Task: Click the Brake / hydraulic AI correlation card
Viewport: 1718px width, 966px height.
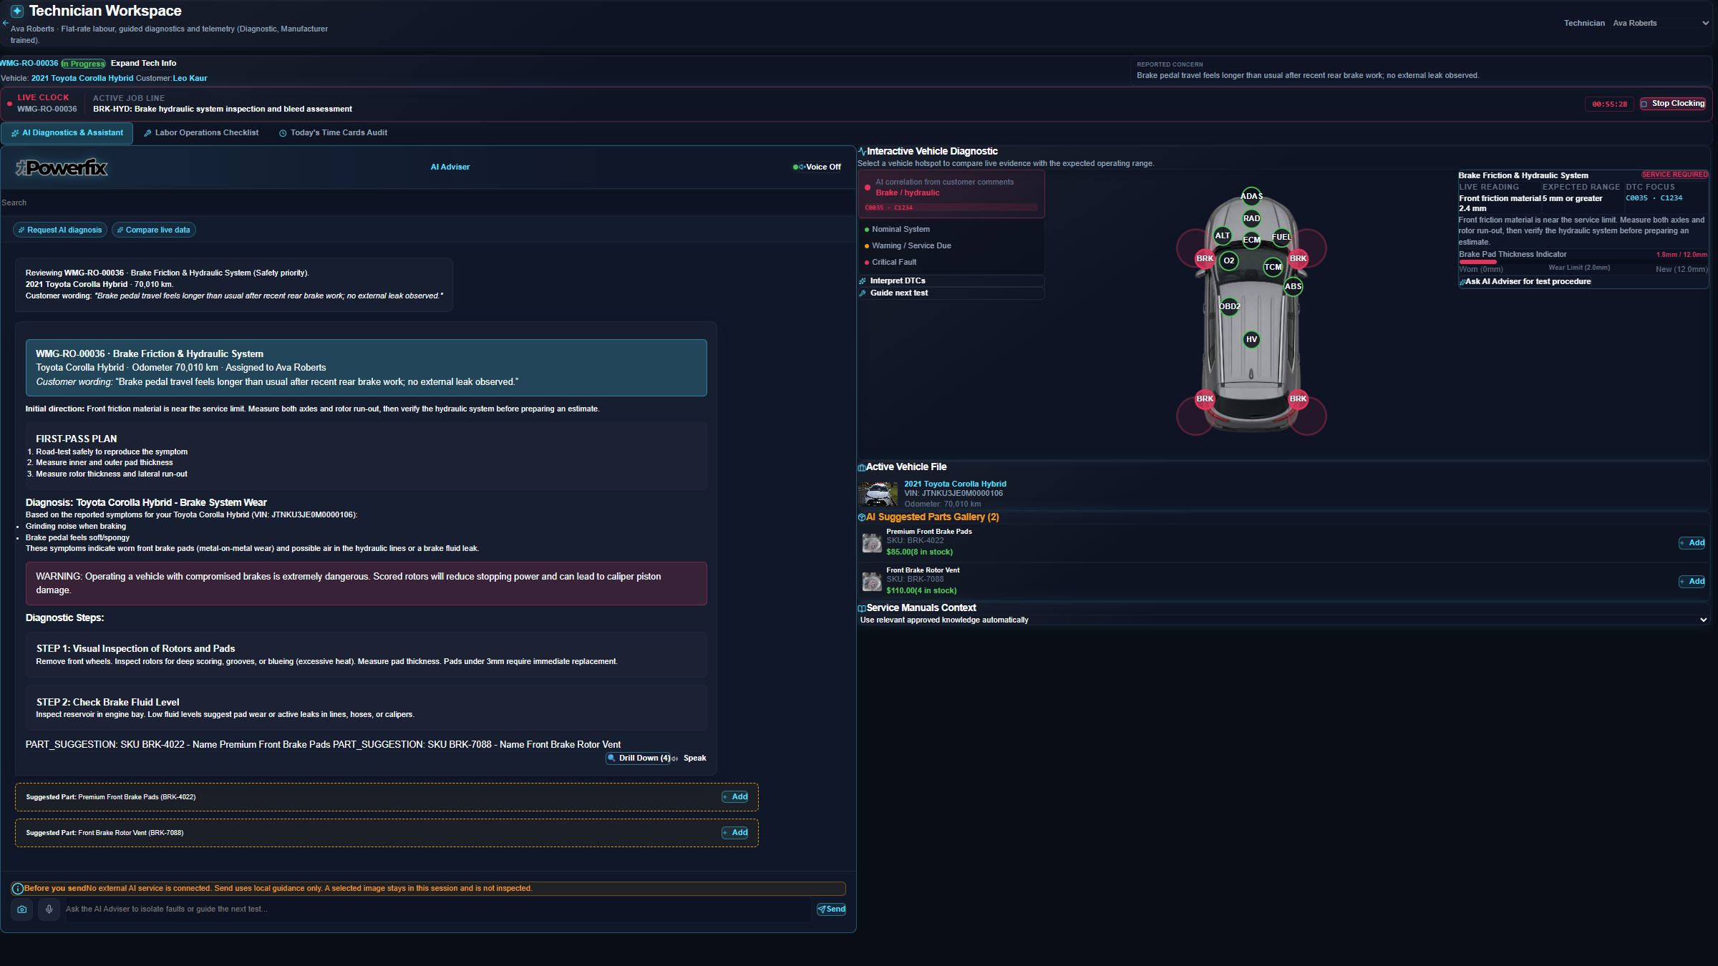Action: (951, 194)
